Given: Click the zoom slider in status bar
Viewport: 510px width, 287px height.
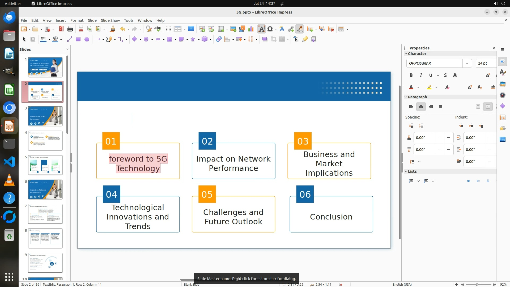Looking at the screenshot, I should 477,284.
